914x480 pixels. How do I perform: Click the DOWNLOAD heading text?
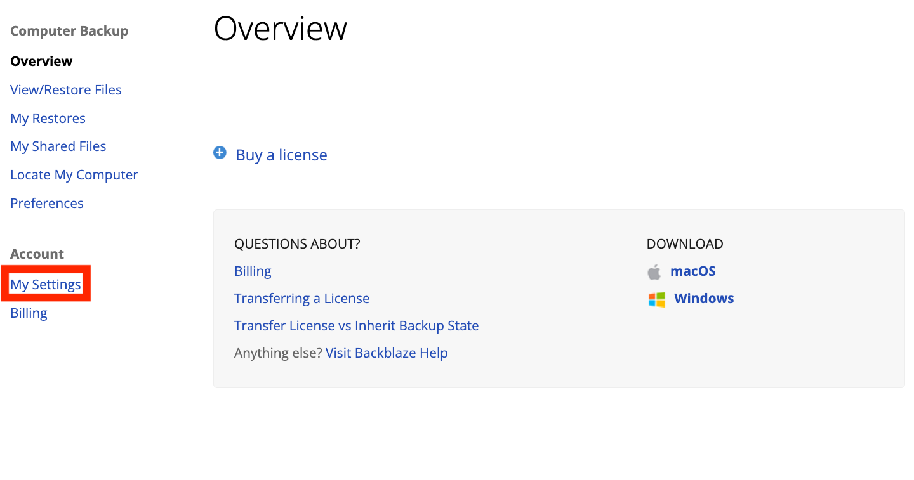(685, 244)
